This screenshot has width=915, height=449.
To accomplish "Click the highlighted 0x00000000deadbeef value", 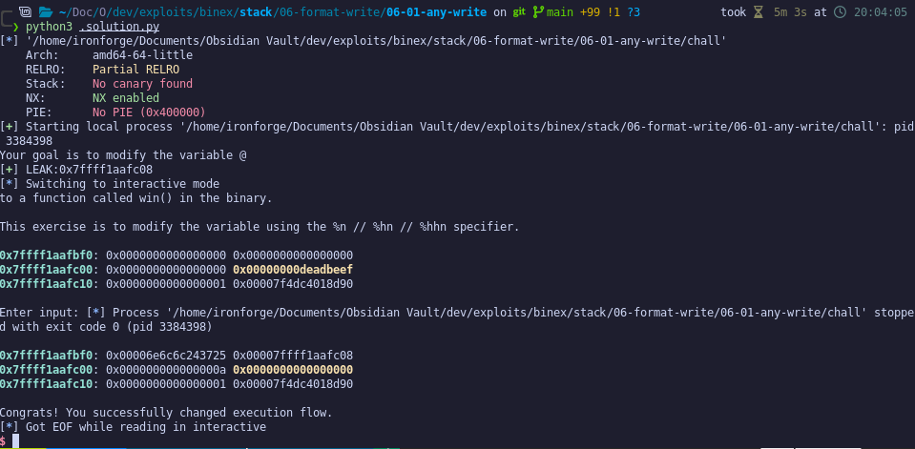I will coord(293,270).
